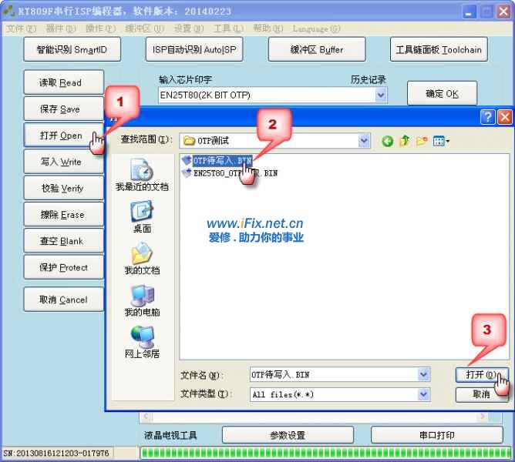Expand the chip model dropdown EN25T80
Viewport: 515px width, 462px height.
coord(380,95)
